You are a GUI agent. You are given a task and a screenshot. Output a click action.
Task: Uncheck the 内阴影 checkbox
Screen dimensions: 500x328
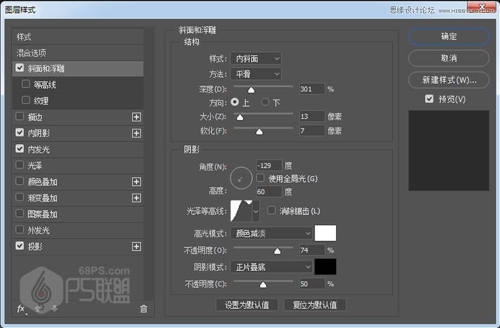[20, 133]
